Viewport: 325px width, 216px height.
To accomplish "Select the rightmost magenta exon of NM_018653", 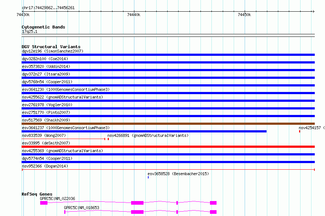I will coord(213,212).
